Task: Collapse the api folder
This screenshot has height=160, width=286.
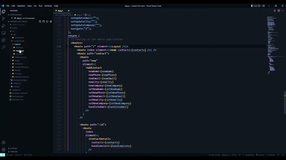Action: [x=14, y=35]
